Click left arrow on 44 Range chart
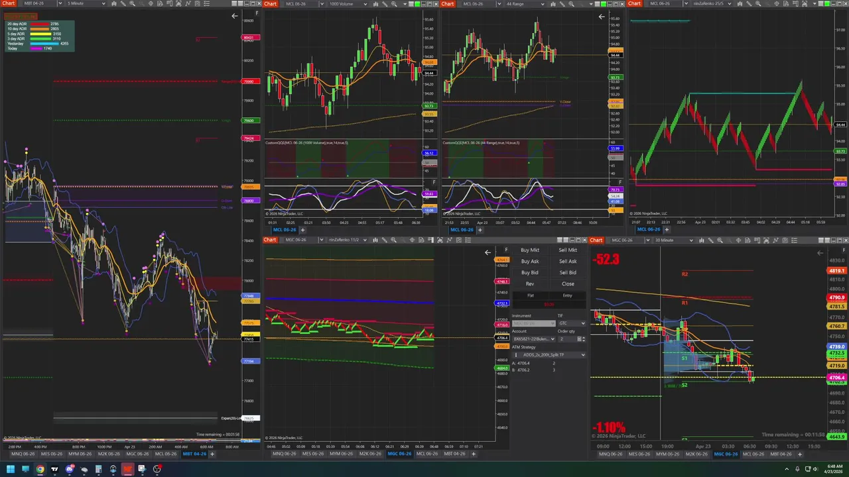 click(602, 17)
